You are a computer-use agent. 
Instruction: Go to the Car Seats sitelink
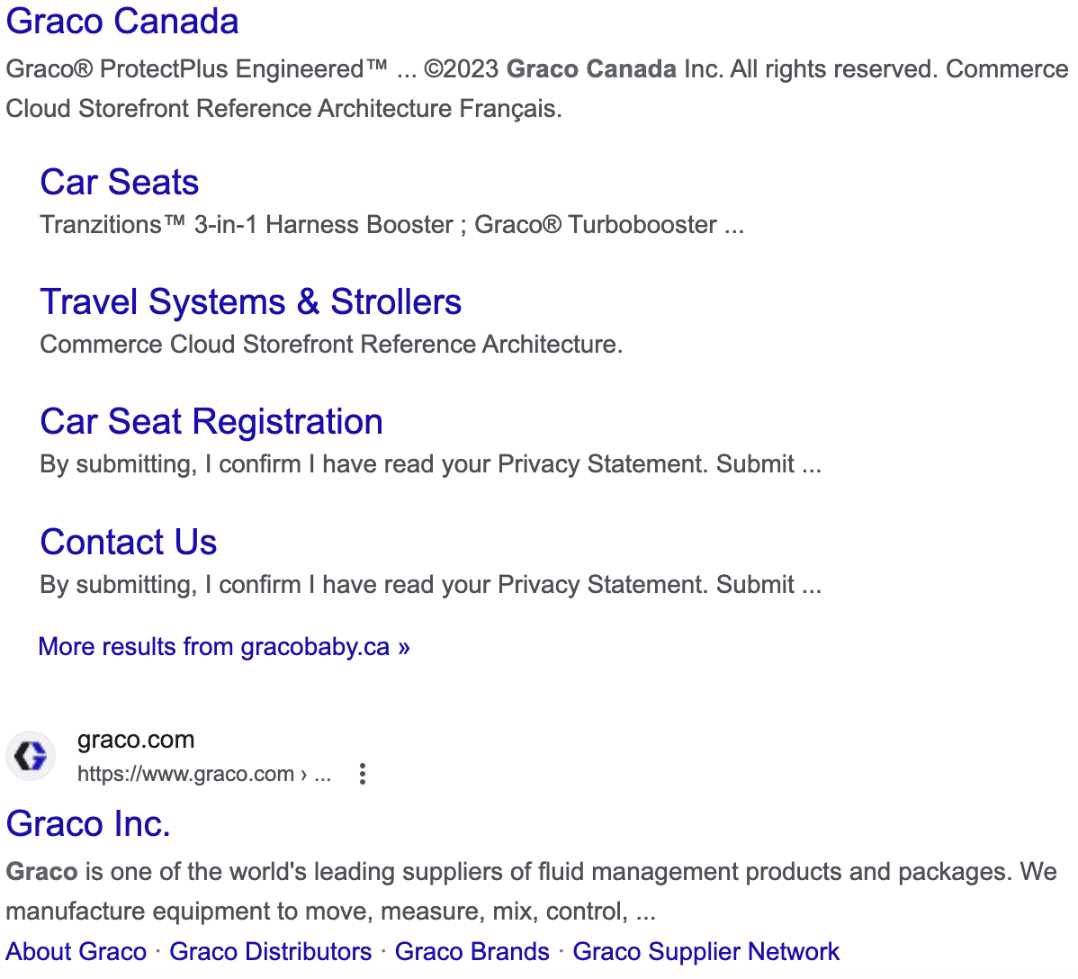(120, 183)
